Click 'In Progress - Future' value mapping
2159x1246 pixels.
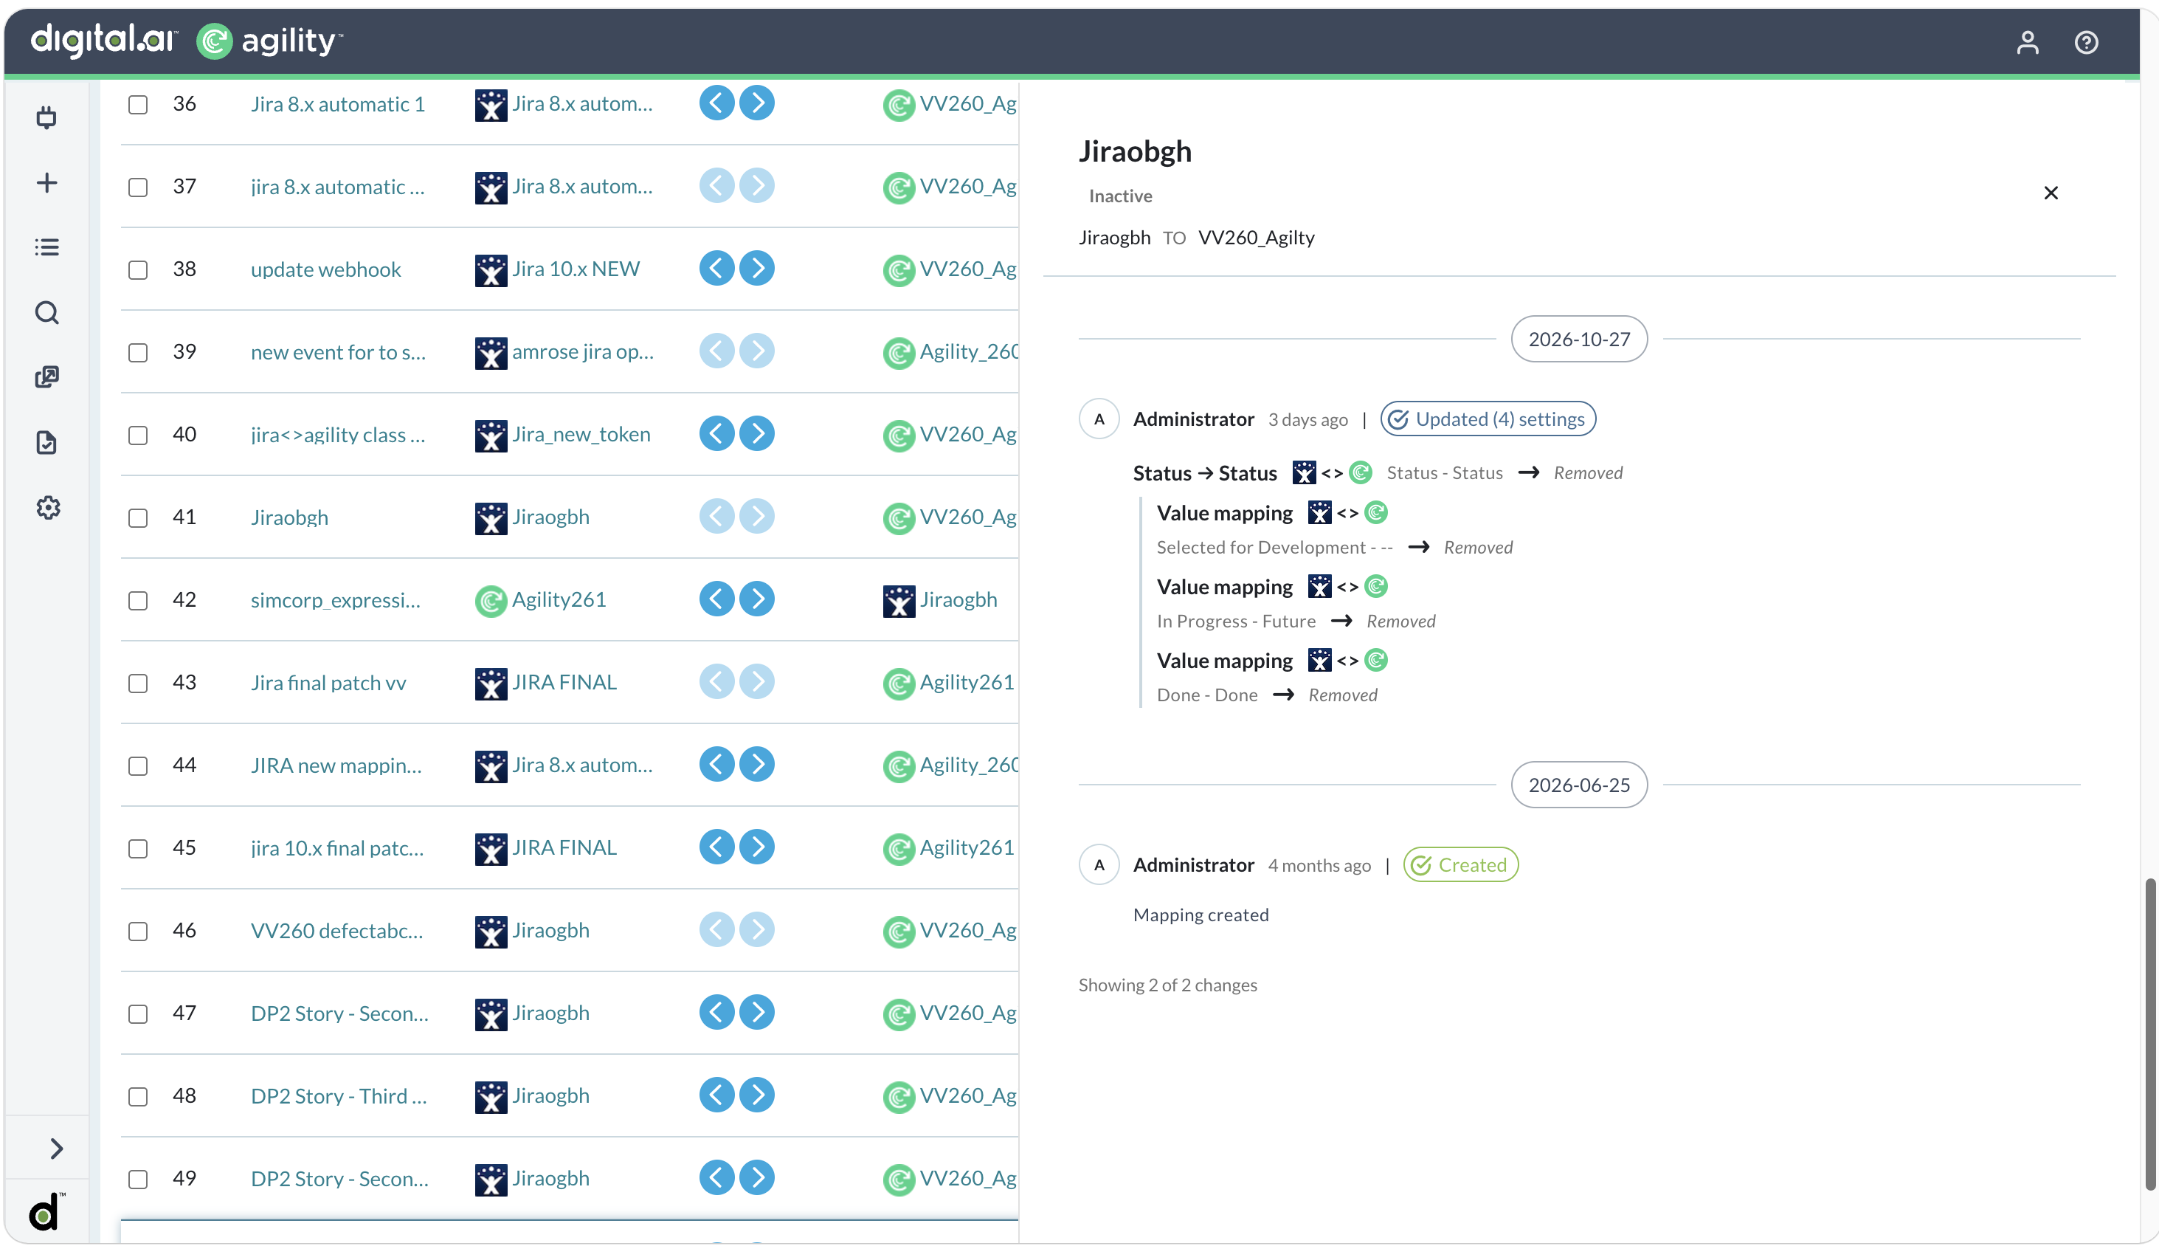[1235, 622]
